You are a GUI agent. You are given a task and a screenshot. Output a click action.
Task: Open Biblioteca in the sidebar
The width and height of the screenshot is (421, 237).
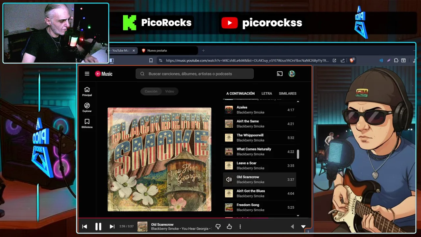(87, 123)
